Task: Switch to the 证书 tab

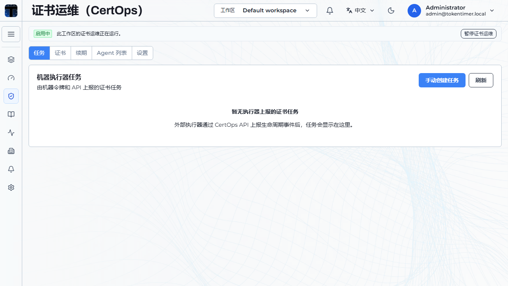Action: (60, 53)
